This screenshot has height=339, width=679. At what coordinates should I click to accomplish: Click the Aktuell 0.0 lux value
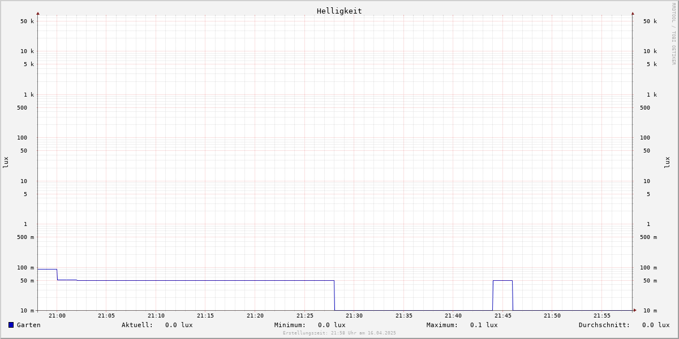tap(179, 325)
